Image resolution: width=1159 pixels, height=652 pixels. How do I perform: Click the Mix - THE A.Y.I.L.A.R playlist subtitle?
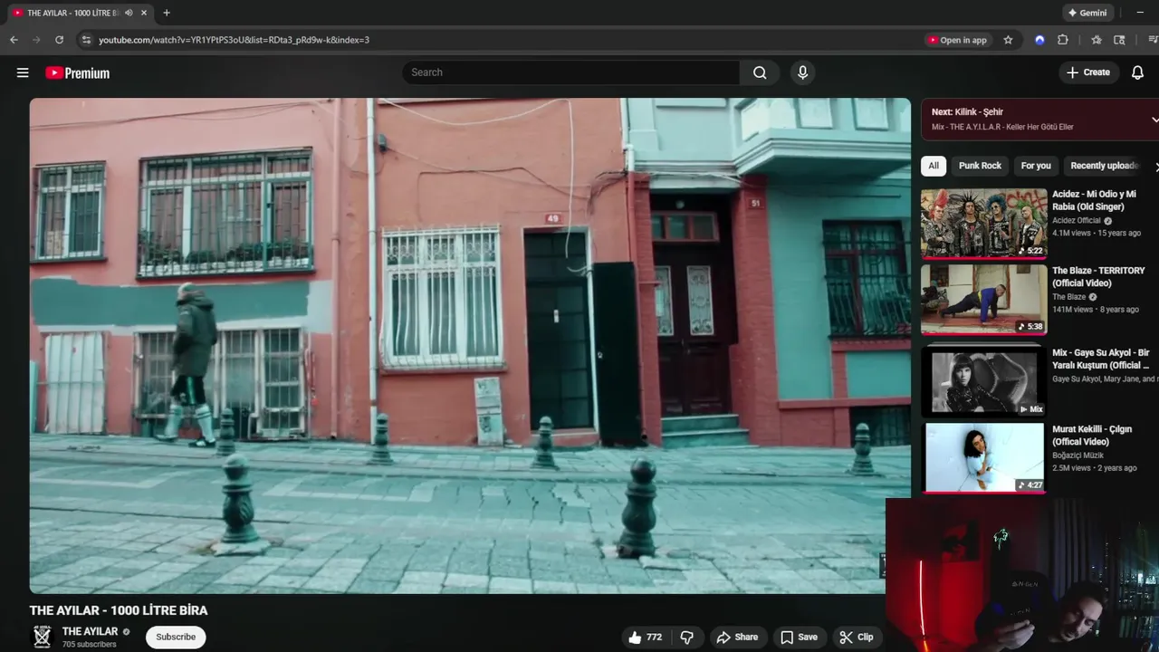click(1002, 127)
